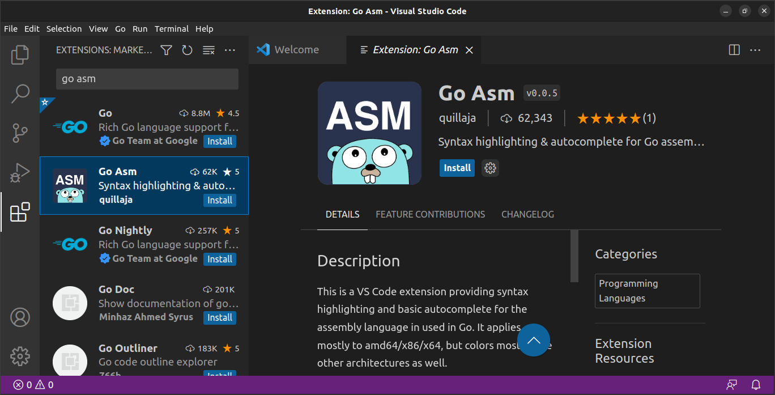The image size is (775, 395).
Task: Open the Source Control view
Action: tap(20, 133)
